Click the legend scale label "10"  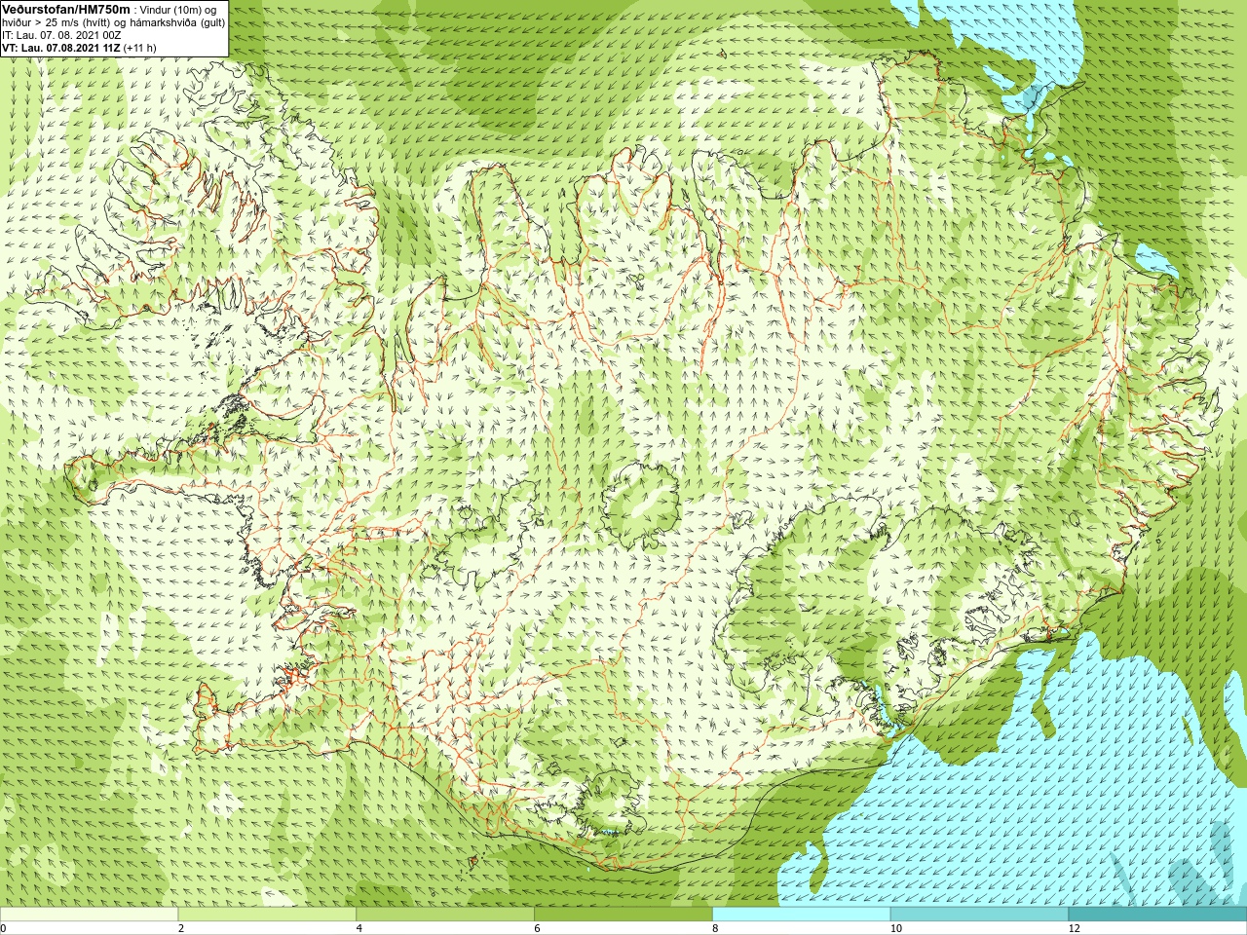pyautogui.click(x=896, y=929)
